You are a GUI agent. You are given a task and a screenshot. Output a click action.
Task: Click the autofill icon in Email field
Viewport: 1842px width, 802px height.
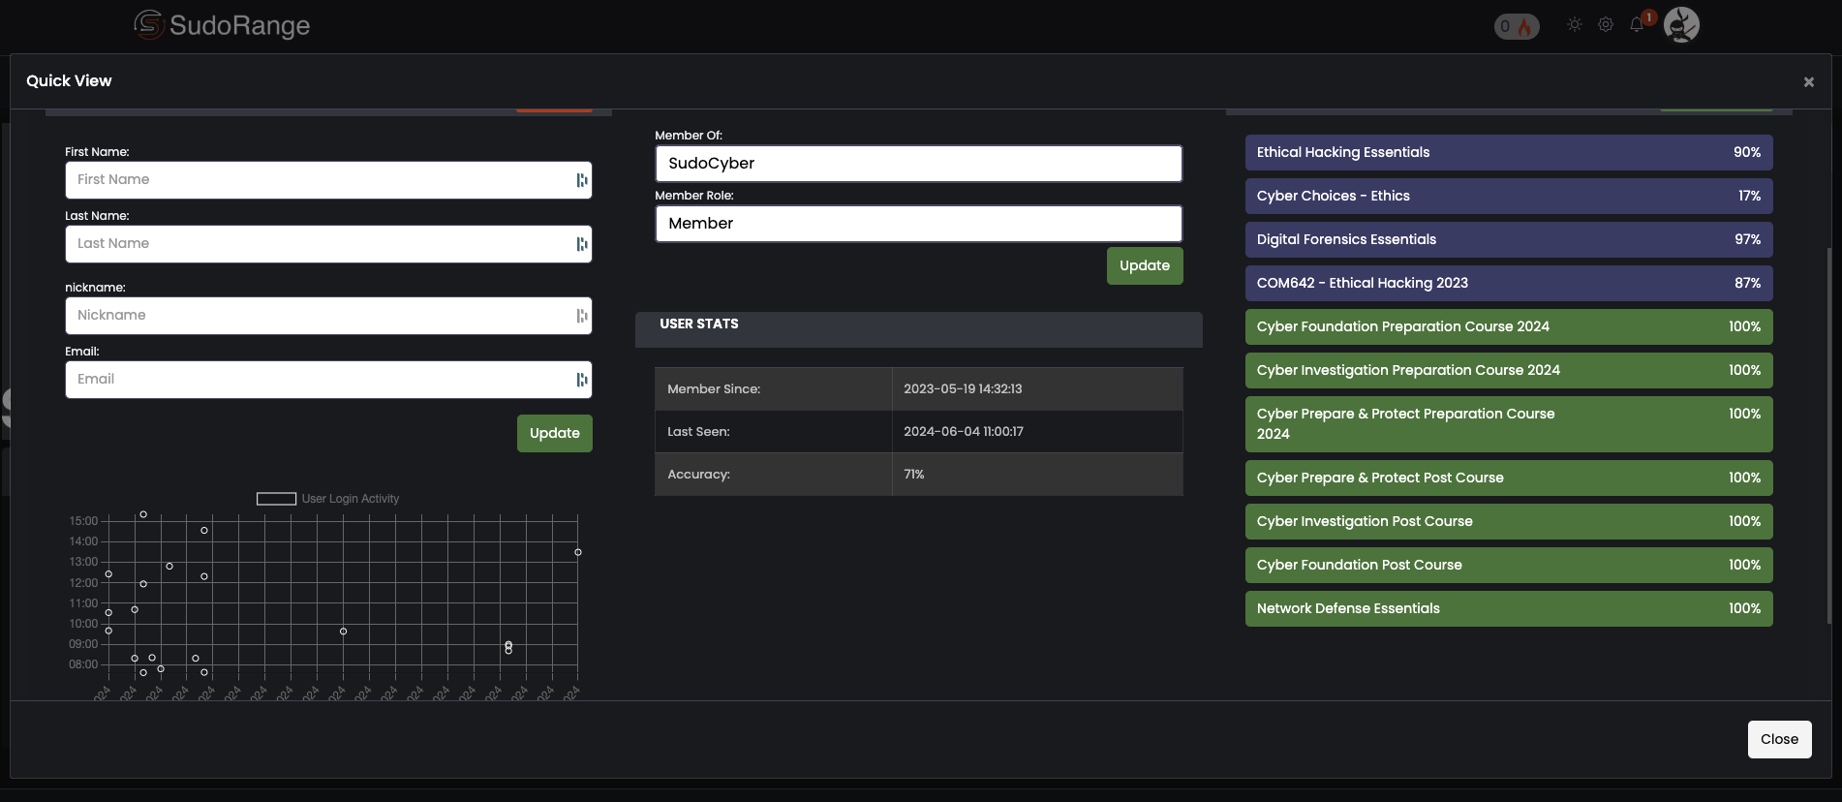[582, 380]
